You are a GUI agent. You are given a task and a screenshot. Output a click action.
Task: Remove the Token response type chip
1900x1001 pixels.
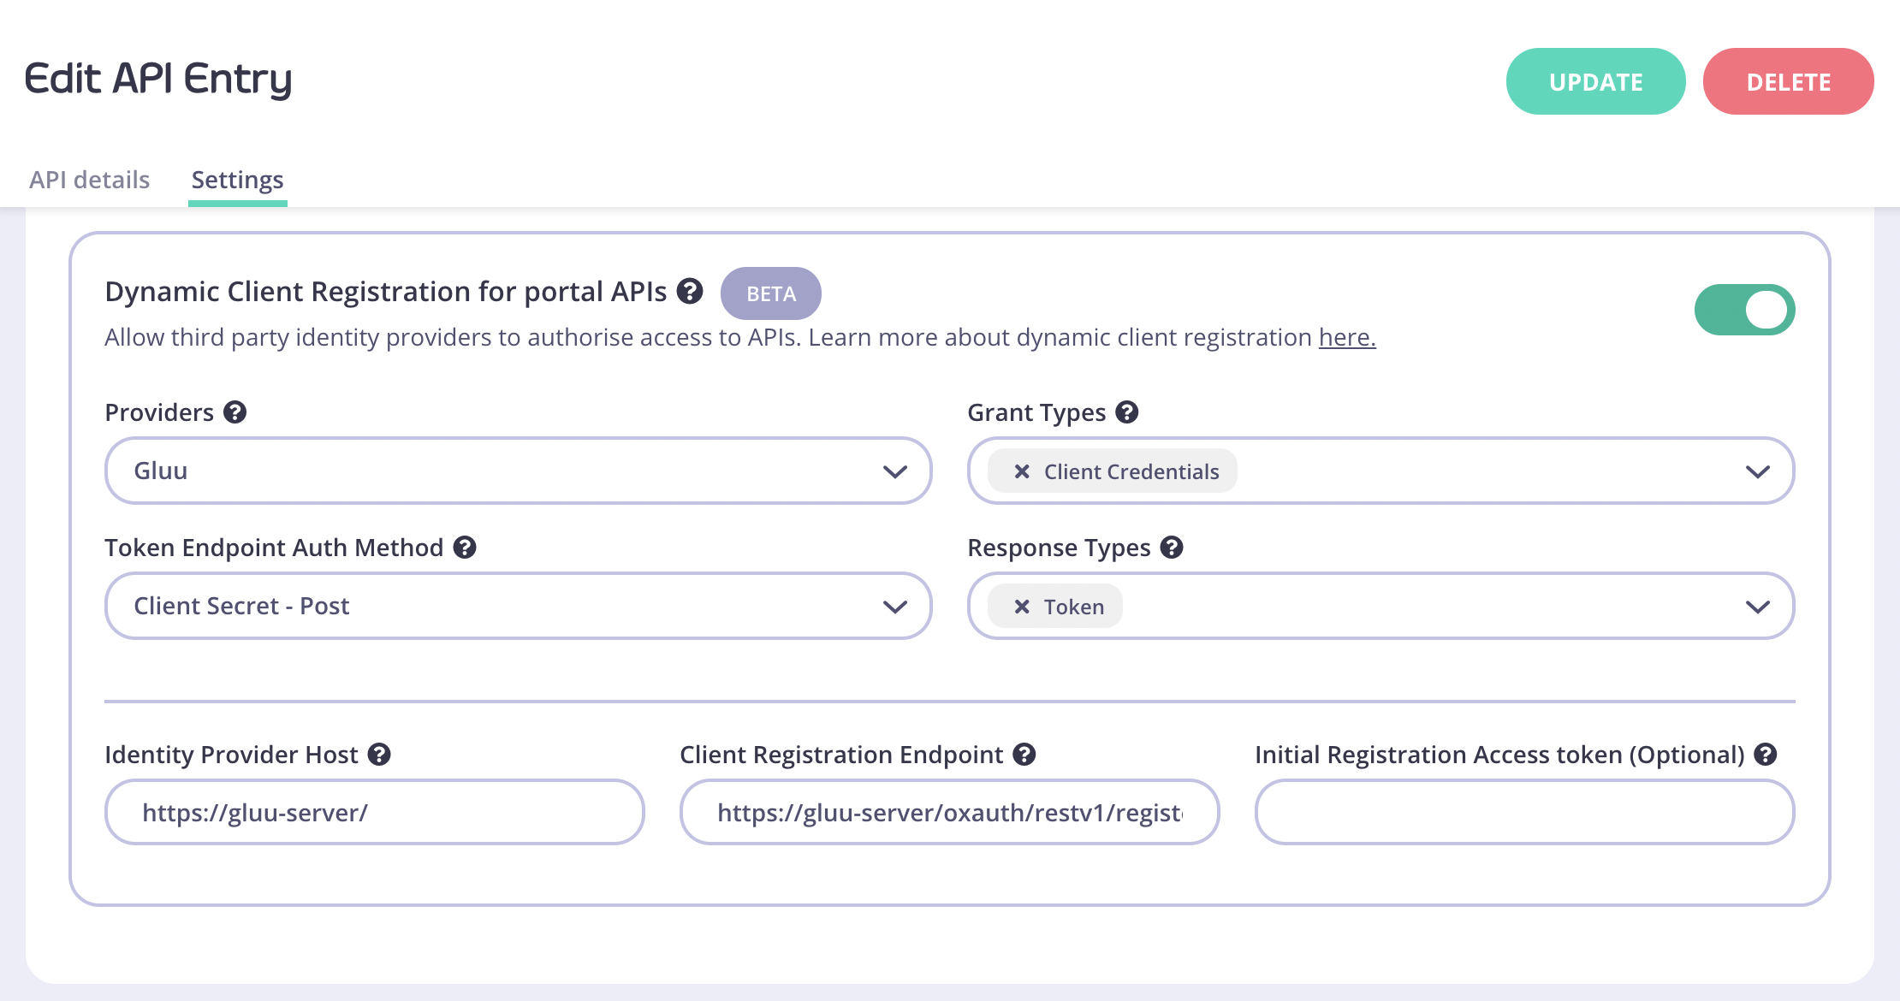(1022, 607)
